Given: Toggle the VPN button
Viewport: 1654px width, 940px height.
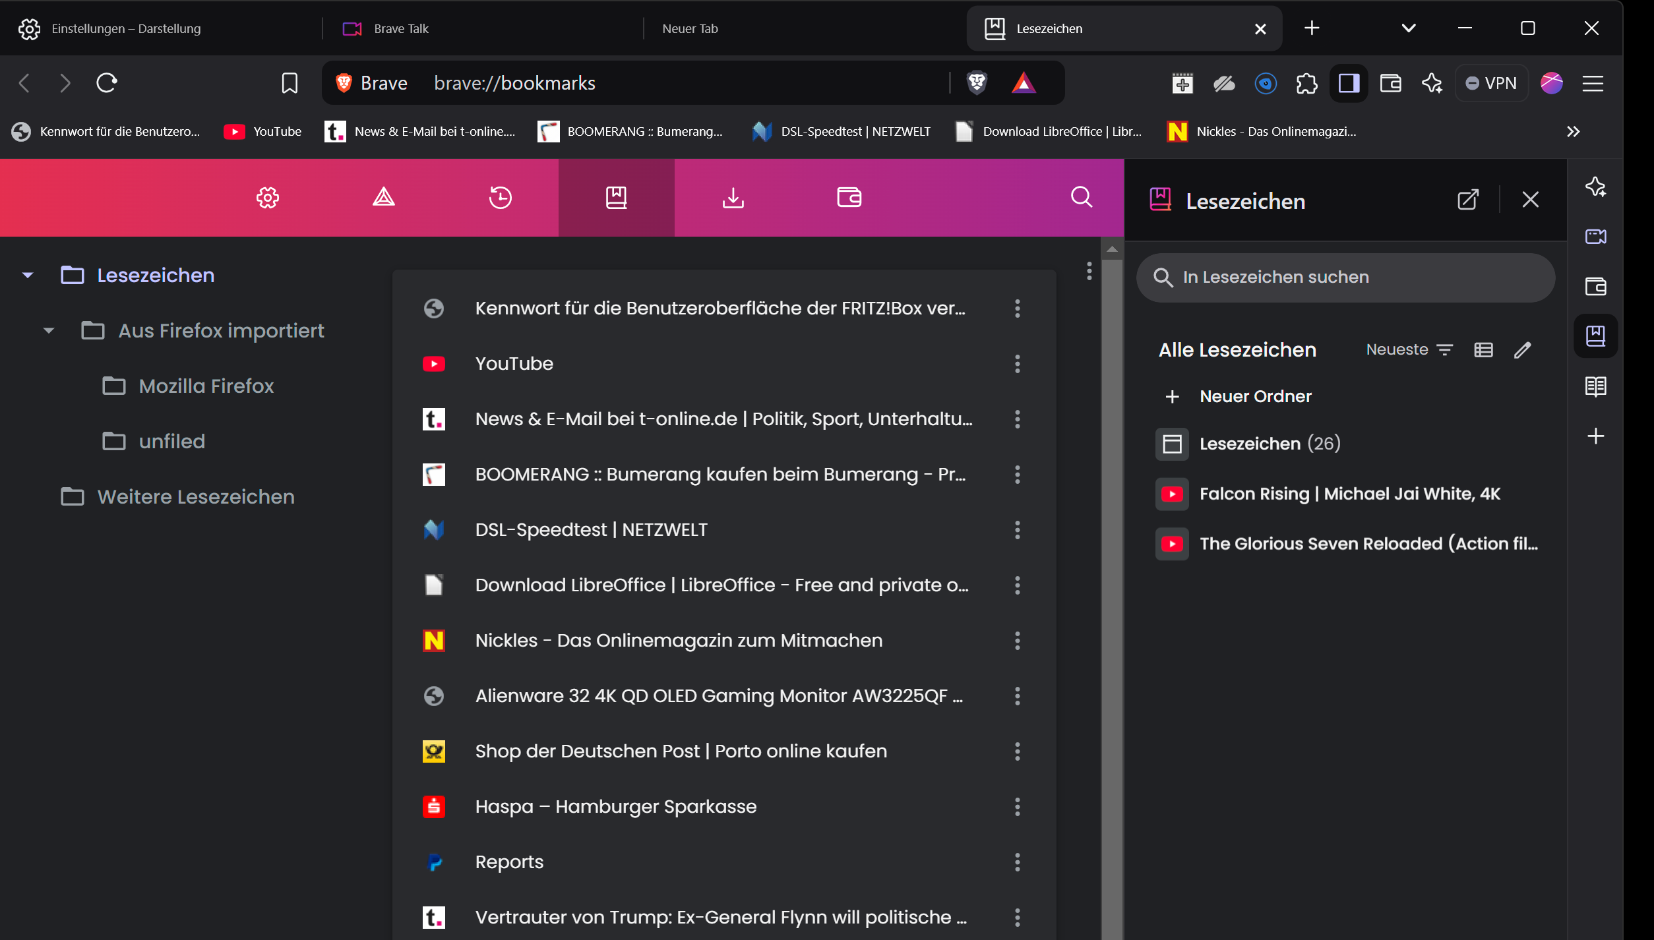Looking at the screenshot, I should pyautogui.click(x=1491, y=84).
